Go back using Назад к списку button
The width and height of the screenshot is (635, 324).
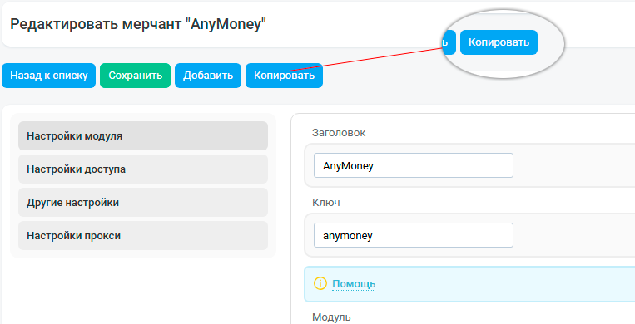point(48,76)
